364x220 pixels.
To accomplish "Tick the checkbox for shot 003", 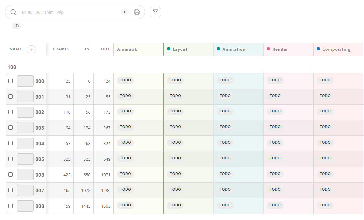I will click(10, 127).
